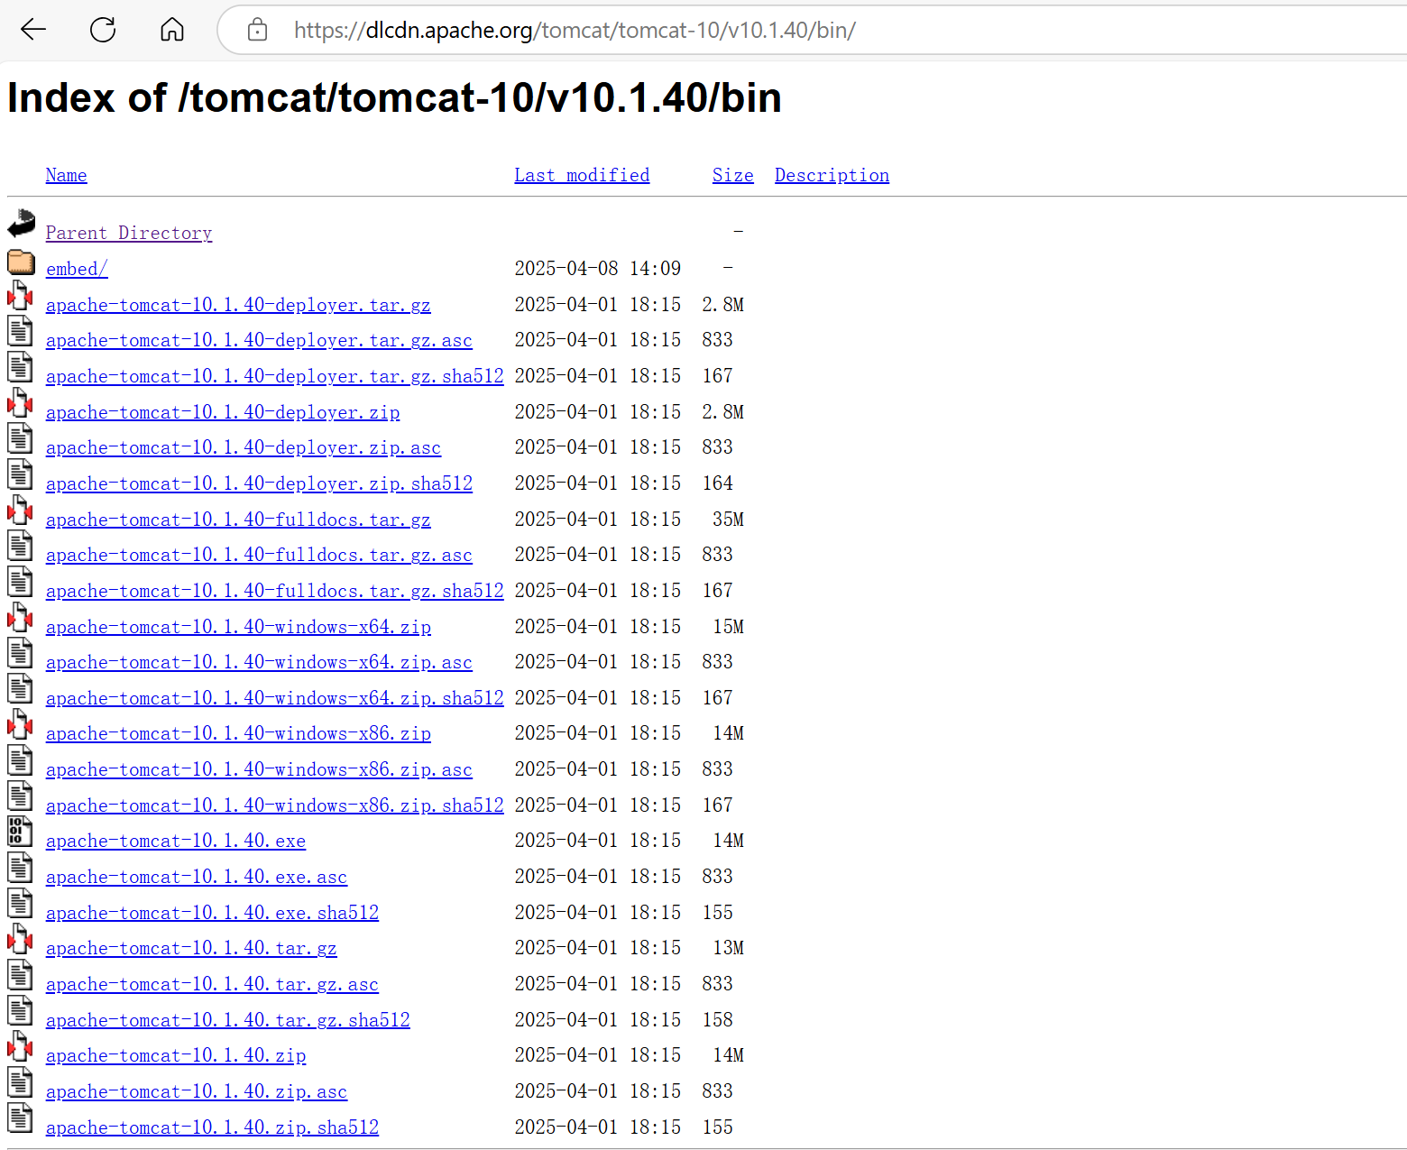The image size is (1407, 1150).
Task: Click file icon beside 10.1.40.tar.gz.sha512
Action: (x=21, y=1010)
